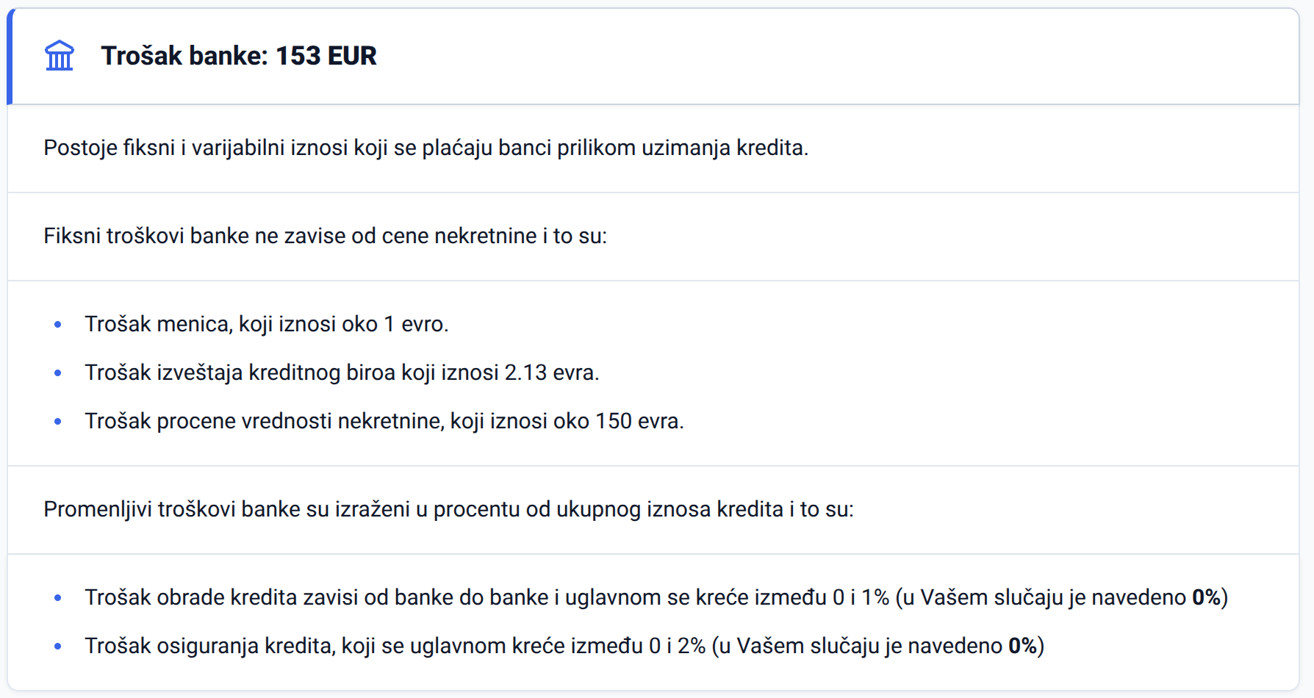1314x698 pixels.
Task: Click the bullet before Trošak izveštaja kreditnog biroa
Action: [58, 373]
